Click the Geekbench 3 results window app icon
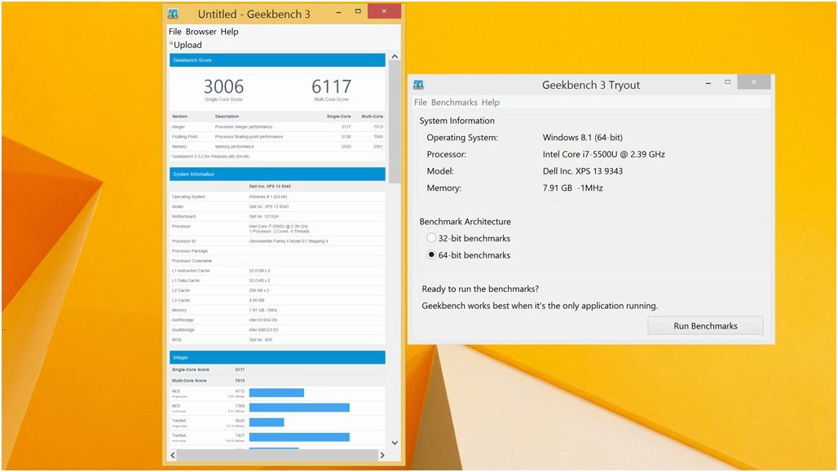The width and height of the screenshot is (838, 472). [x=173, y=14]
